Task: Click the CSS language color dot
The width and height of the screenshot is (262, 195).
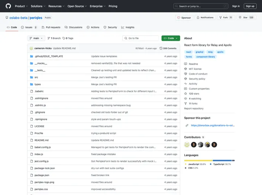Action: tap(185, 168)
